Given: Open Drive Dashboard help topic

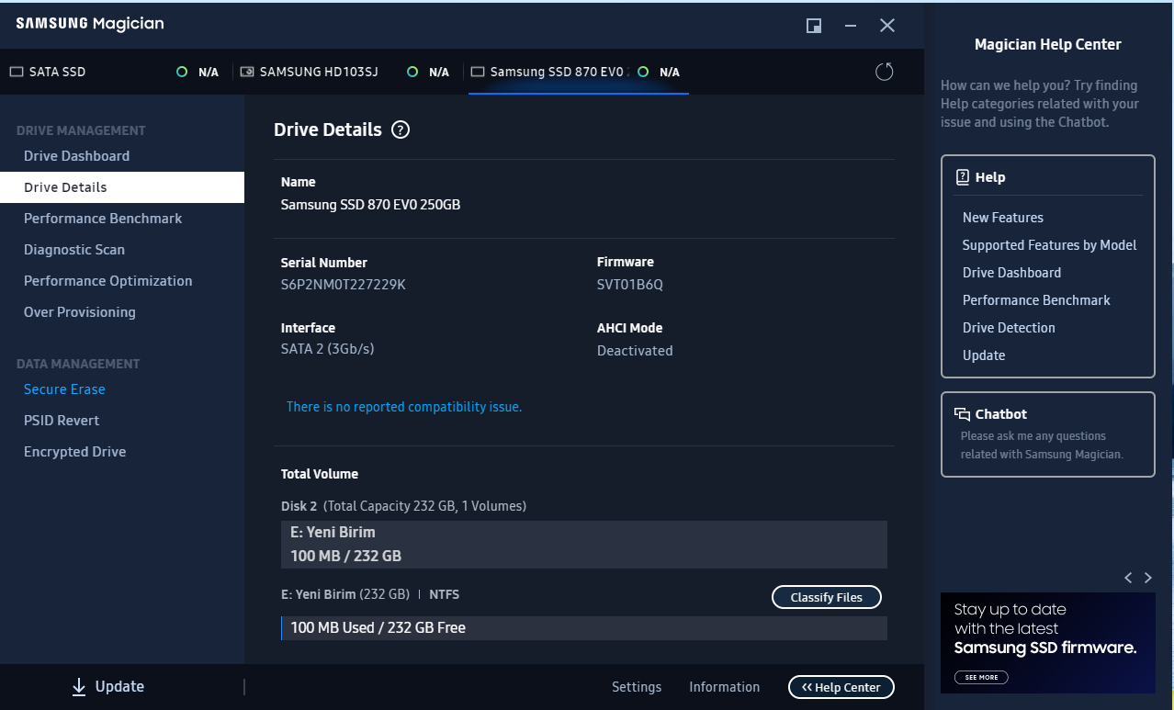Looking at the screenshot, I should click(1011, 273).
